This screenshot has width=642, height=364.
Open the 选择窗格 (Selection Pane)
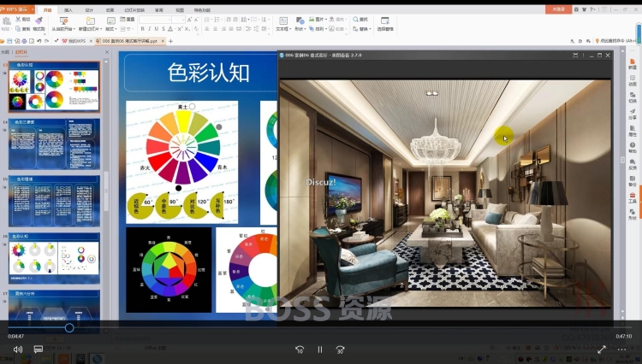pos(385,24)
